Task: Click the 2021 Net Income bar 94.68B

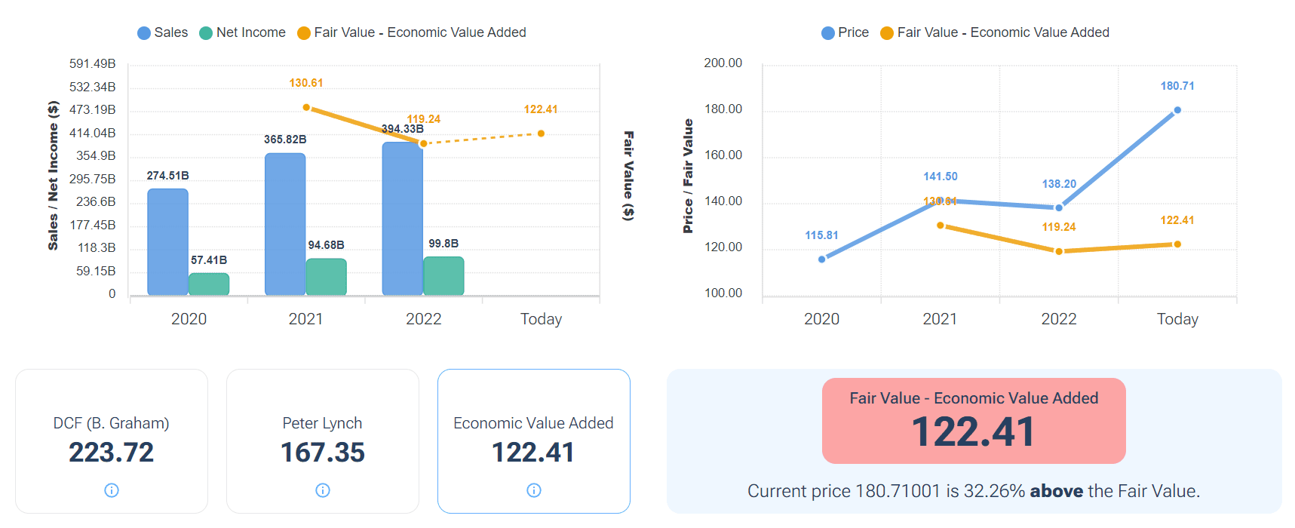Action: click(x=326, y=277)
